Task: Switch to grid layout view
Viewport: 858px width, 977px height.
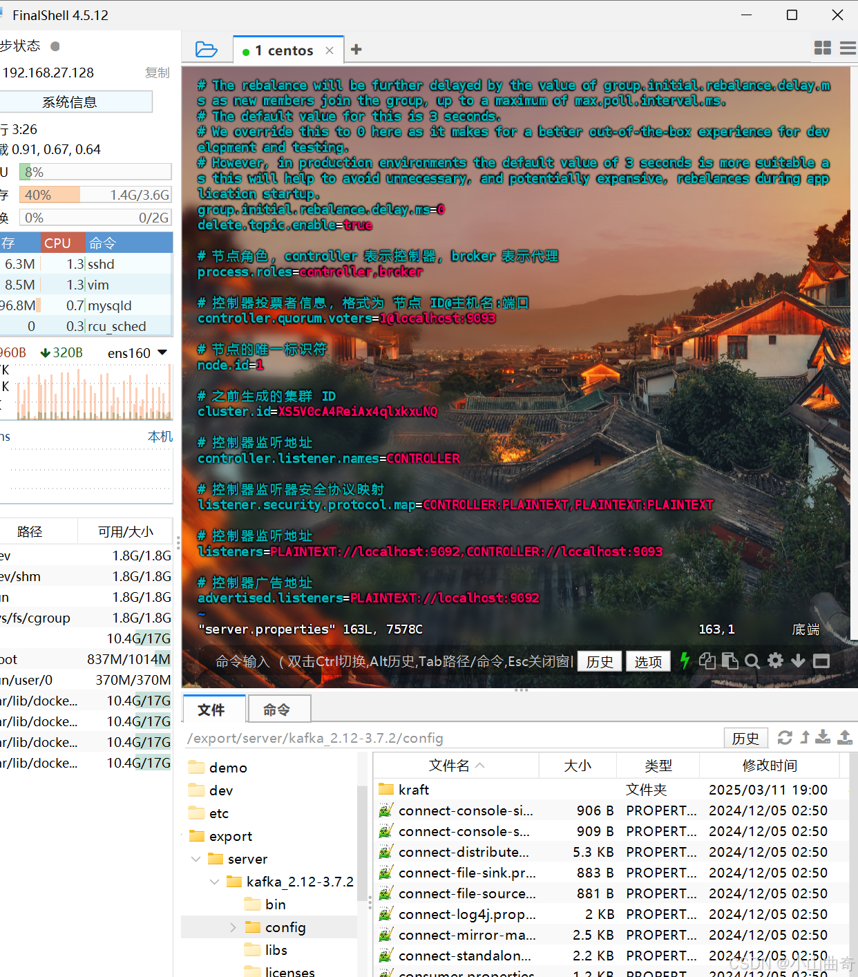Action: pyautogui.click(x=823, y=48)
